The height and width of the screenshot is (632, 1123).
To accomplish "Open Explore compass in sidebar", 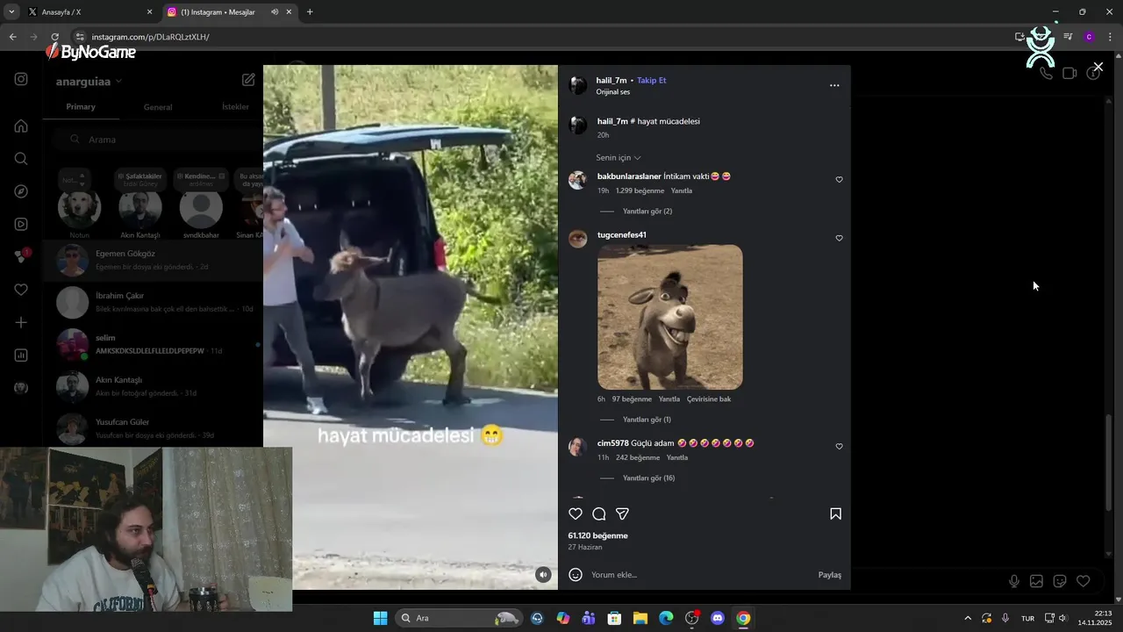I will (21, 191).
